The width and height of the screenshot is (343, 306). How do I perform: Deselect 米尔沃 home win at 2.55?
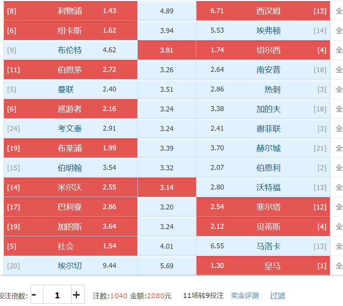[71, 188]
